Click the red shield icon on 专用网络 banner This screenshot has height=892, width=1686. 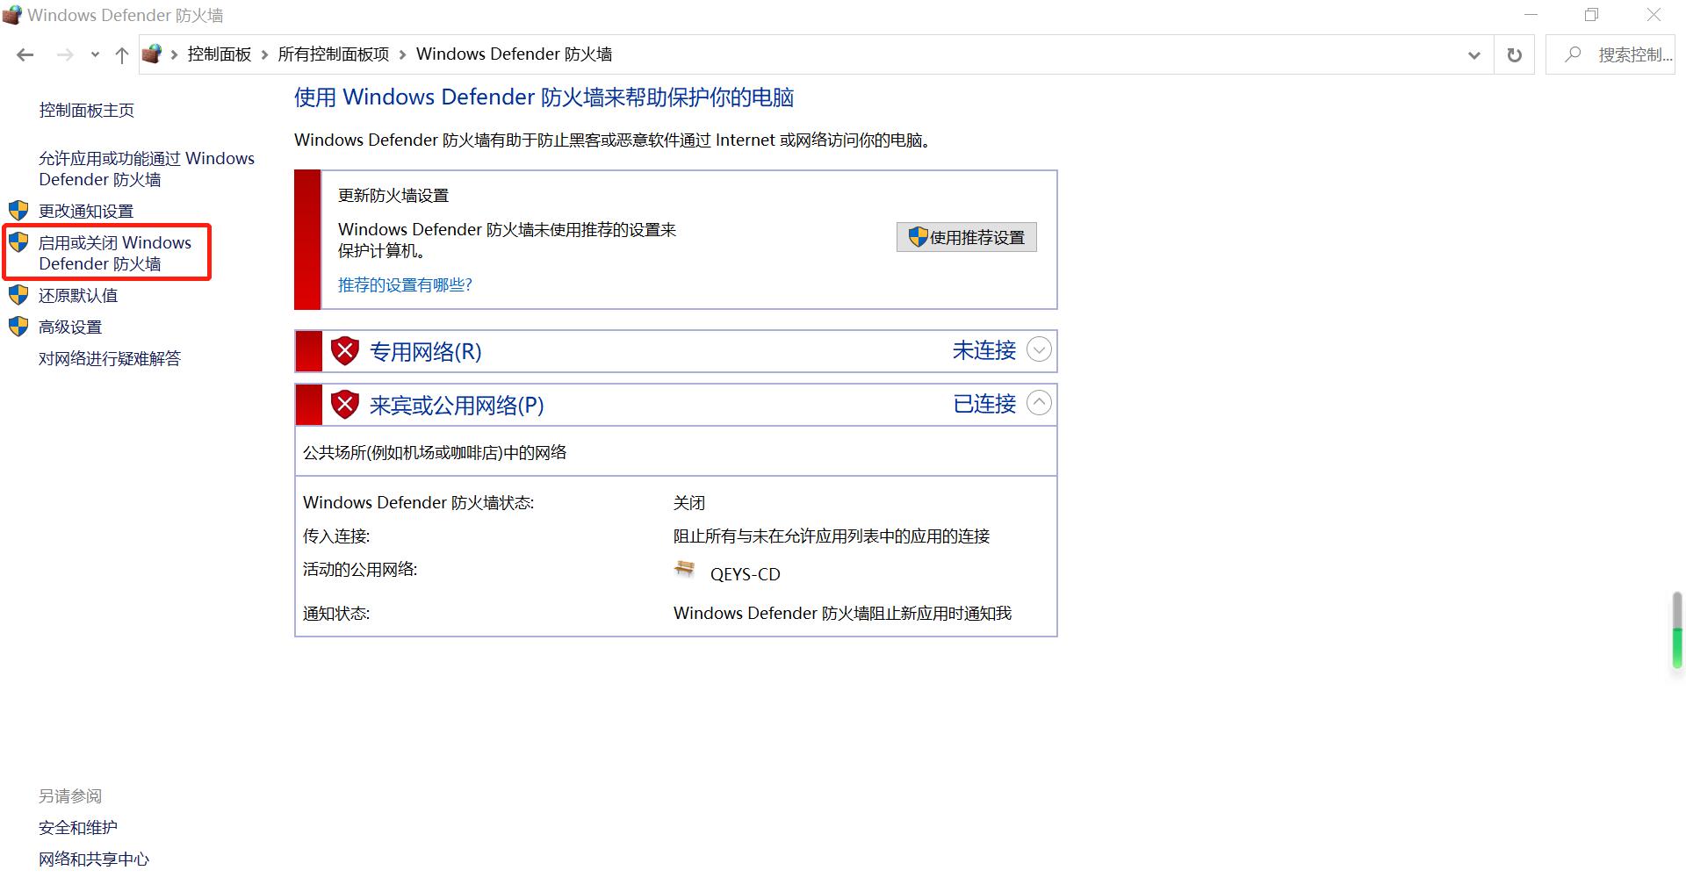click(345, 349)
